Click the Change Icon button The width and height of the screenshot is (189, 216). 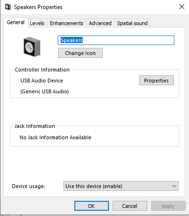81,53
